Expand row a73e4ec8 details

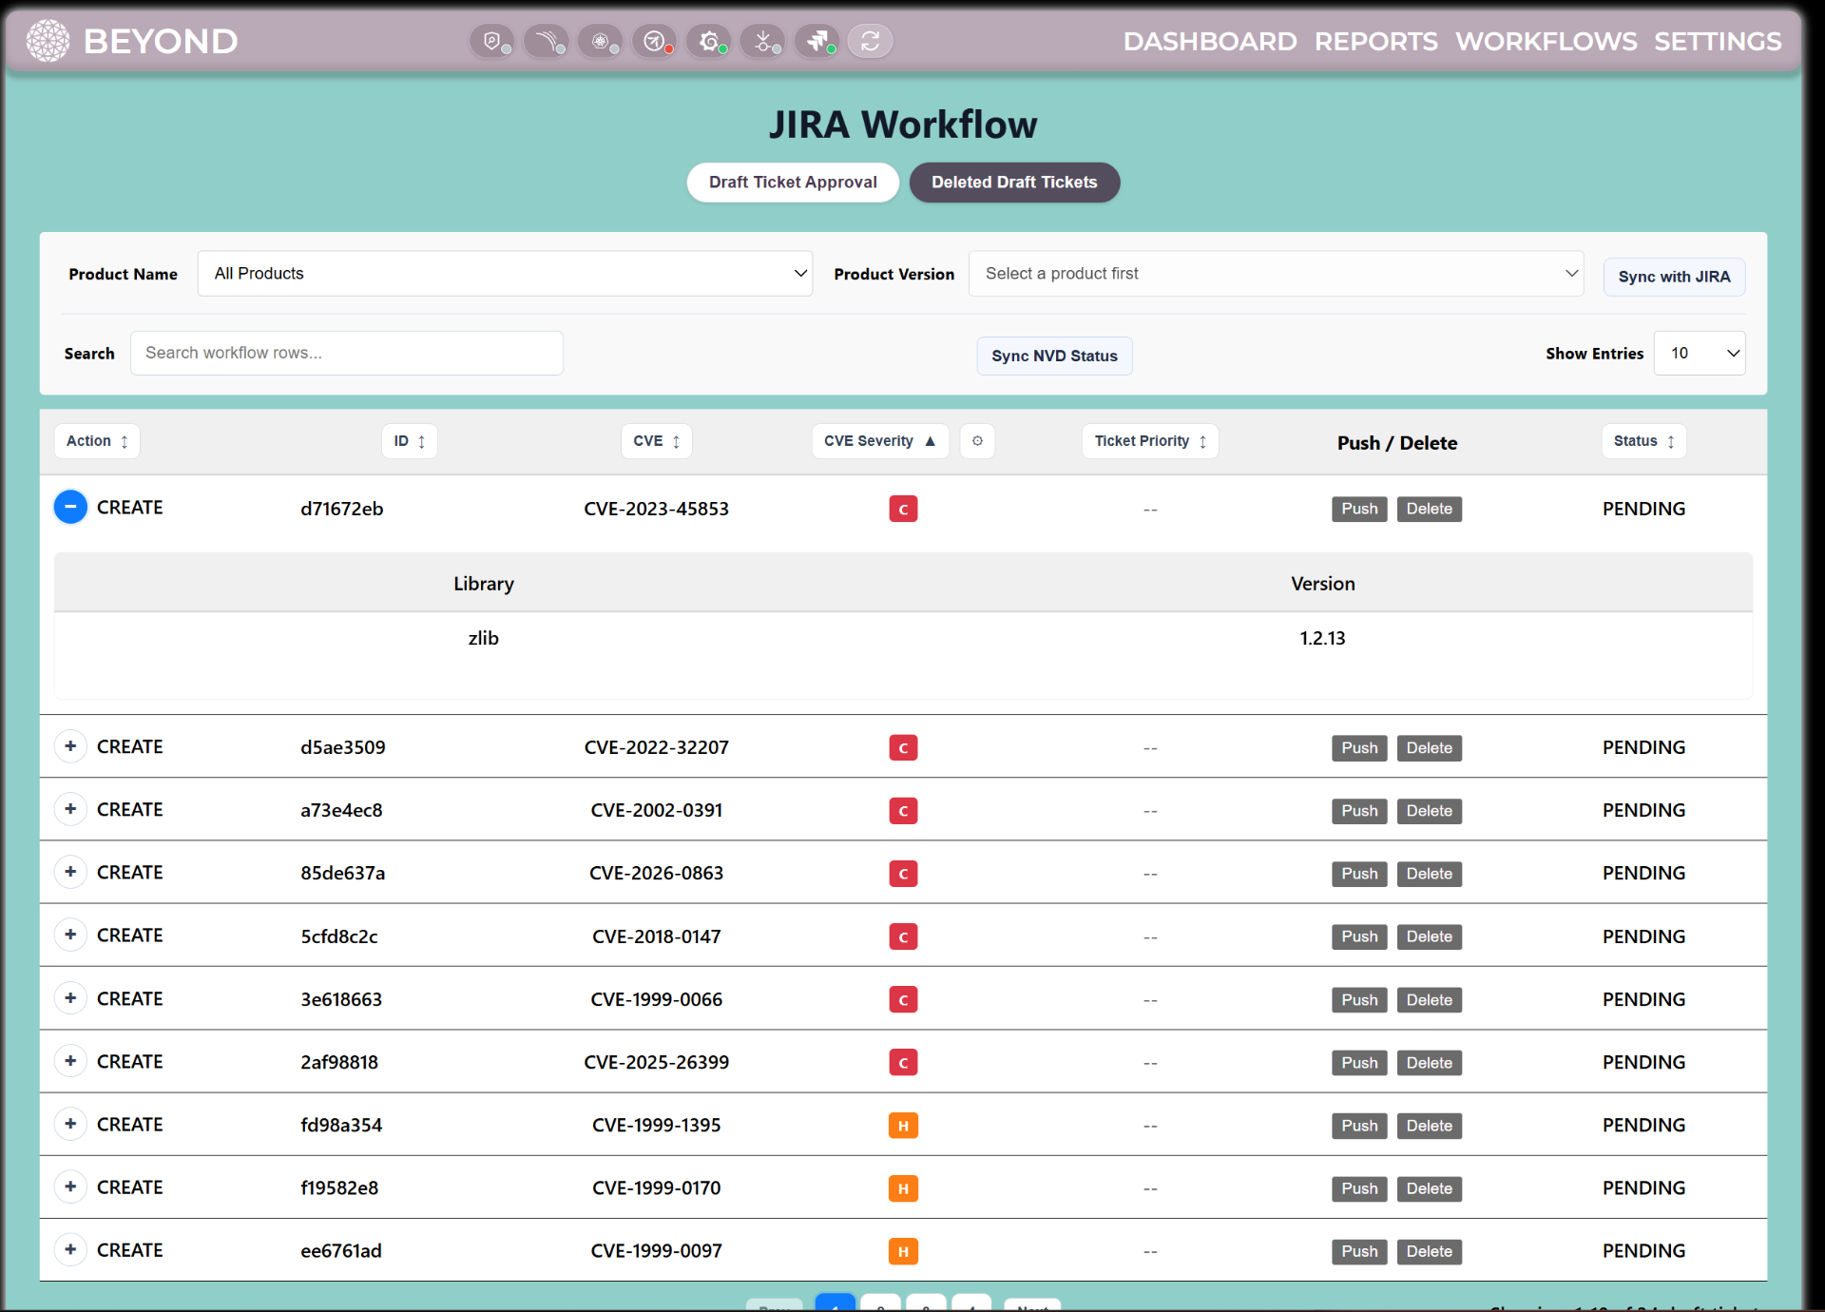point(70,809)
